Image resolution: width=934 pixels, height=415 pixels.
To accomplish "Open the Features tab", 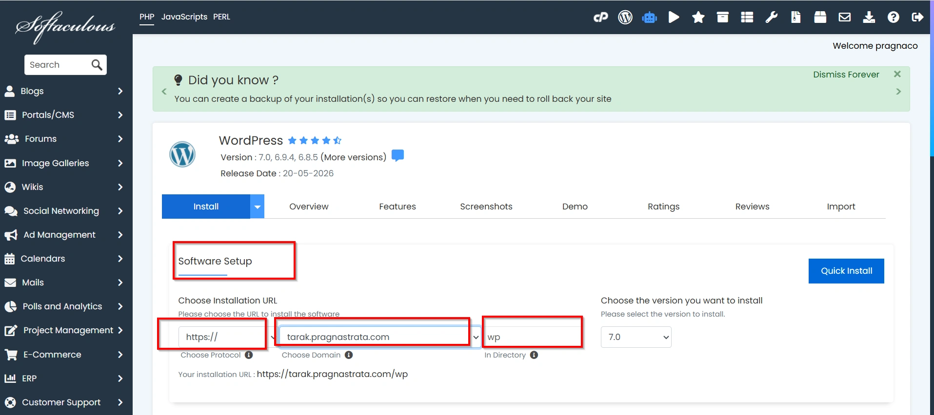I will pos(397,207).
